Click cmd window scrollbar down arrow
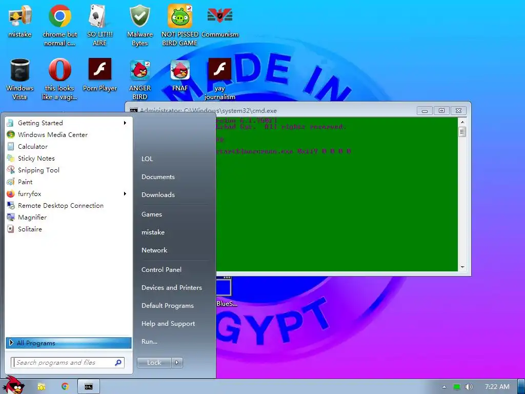The height and width of the screenshot is (394, 525). click(462, 267)
